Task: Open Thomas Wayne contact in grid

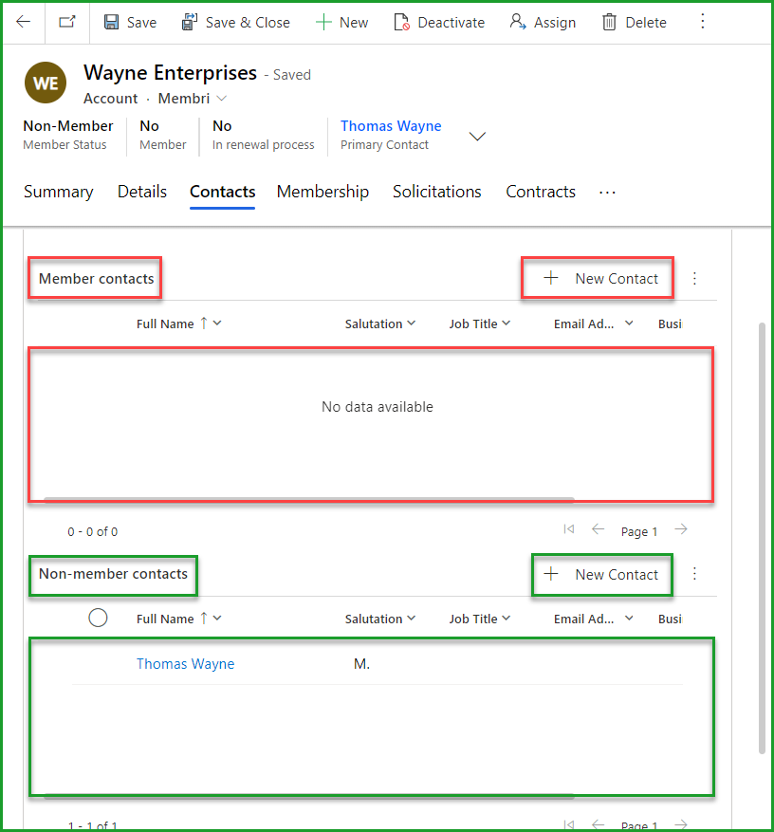Action: click(185, 664)
